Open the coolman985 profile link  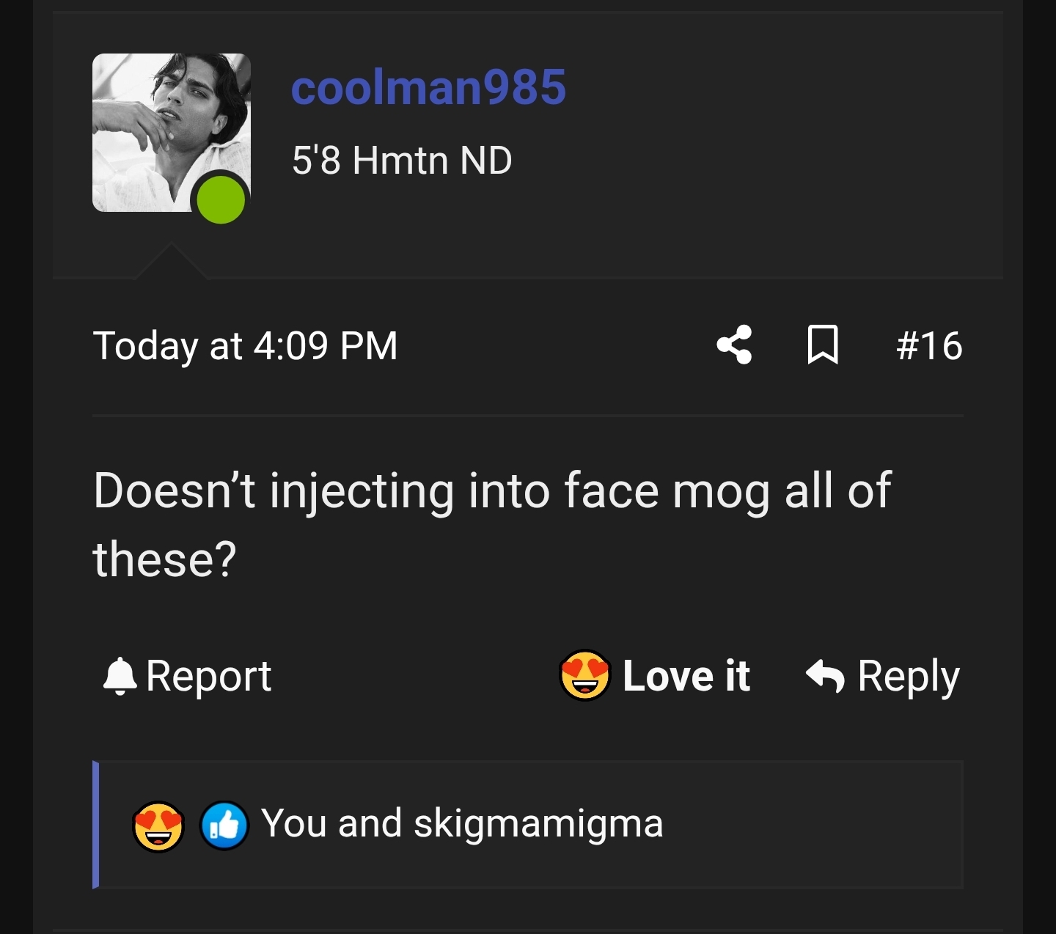pos(428,87)
